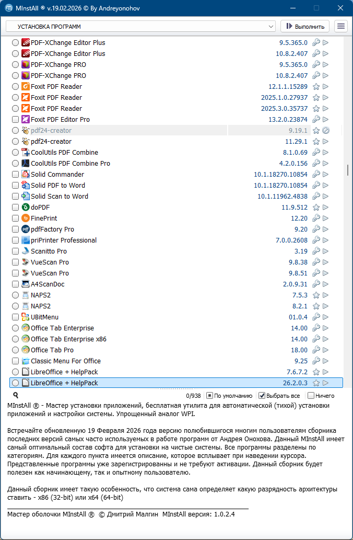This screenshot has width=353, height=540.
Task: Check the 'По умолчанию' option
Action: tap(209, 396)
